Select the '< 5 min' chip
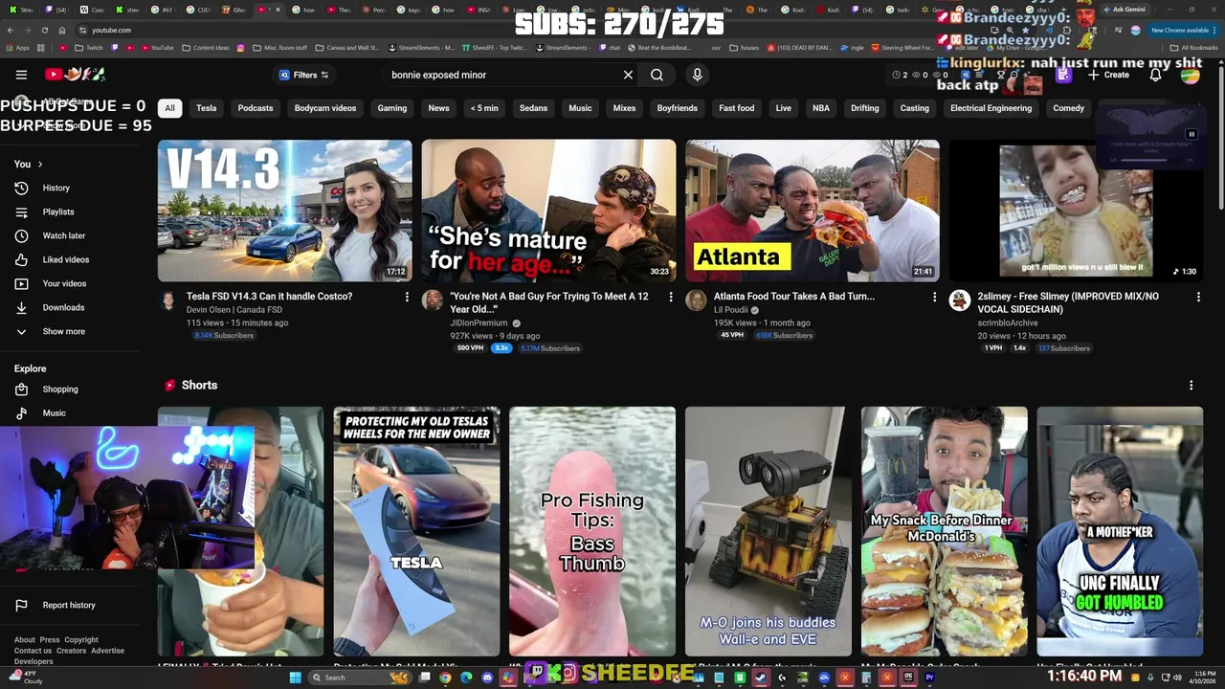This screenshot has height=689, width=1225. [x=484, y=108]
